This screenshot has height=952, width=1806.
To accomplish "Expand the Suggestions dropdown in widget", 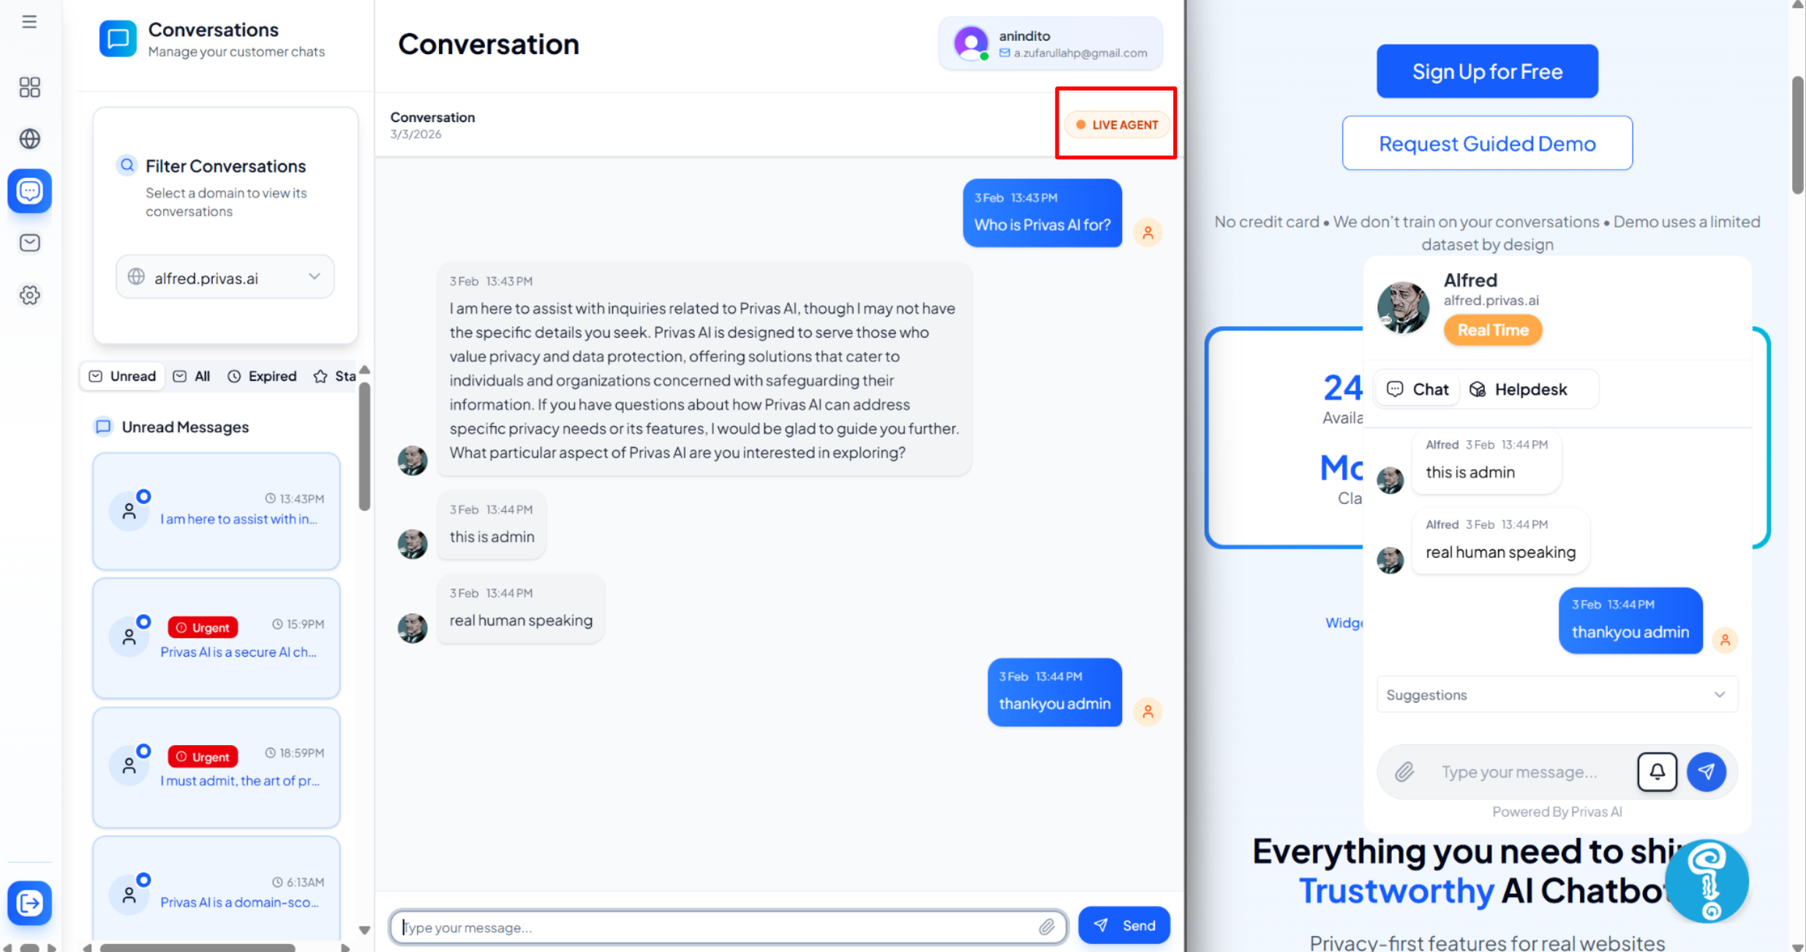I will coord(1557,695).
